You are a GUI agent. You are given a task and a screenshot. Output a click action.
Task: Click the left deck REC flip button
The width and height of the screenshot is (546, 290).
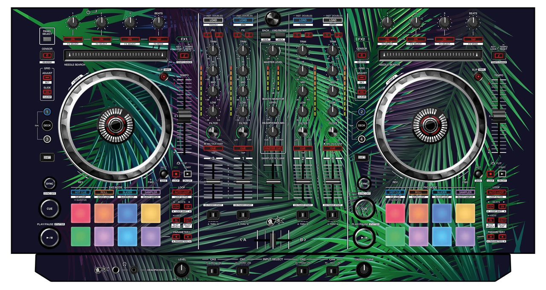pos(176,173)
